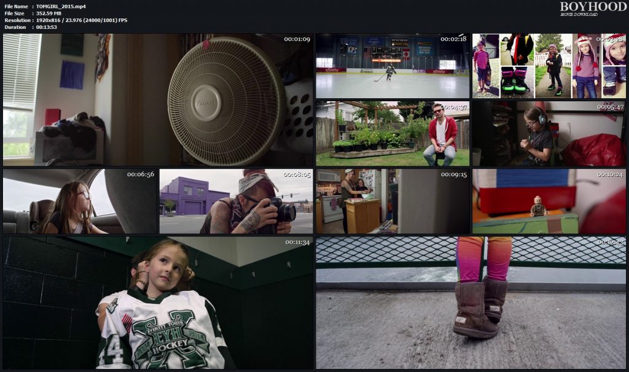Image resolution: width=629 pixels, height=372 pixels.
Task: Open the fan thumbnail at 00:01:09
Action: [x=158, y=99]
